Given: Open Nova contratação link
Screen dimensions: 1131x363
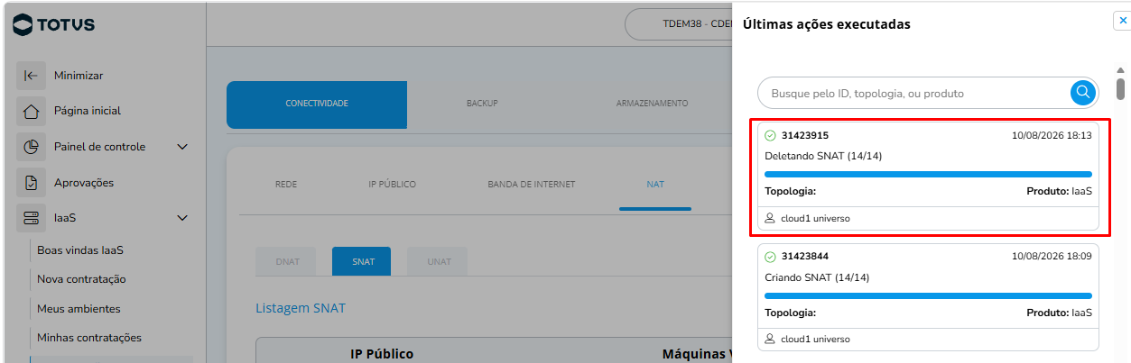Looking at the screenshot, I should click(81, 279).
